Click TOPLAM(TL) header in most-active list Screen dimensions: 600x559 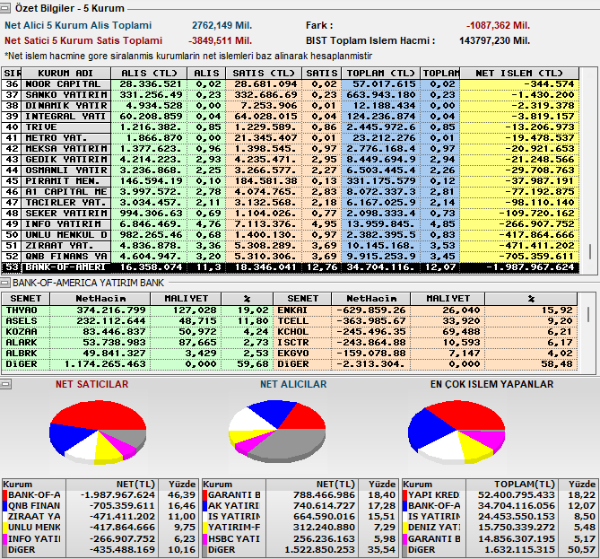tap(512, 485)
